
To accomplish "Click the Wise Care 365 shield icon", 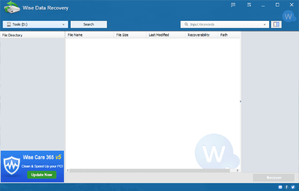I will (12, 166).
